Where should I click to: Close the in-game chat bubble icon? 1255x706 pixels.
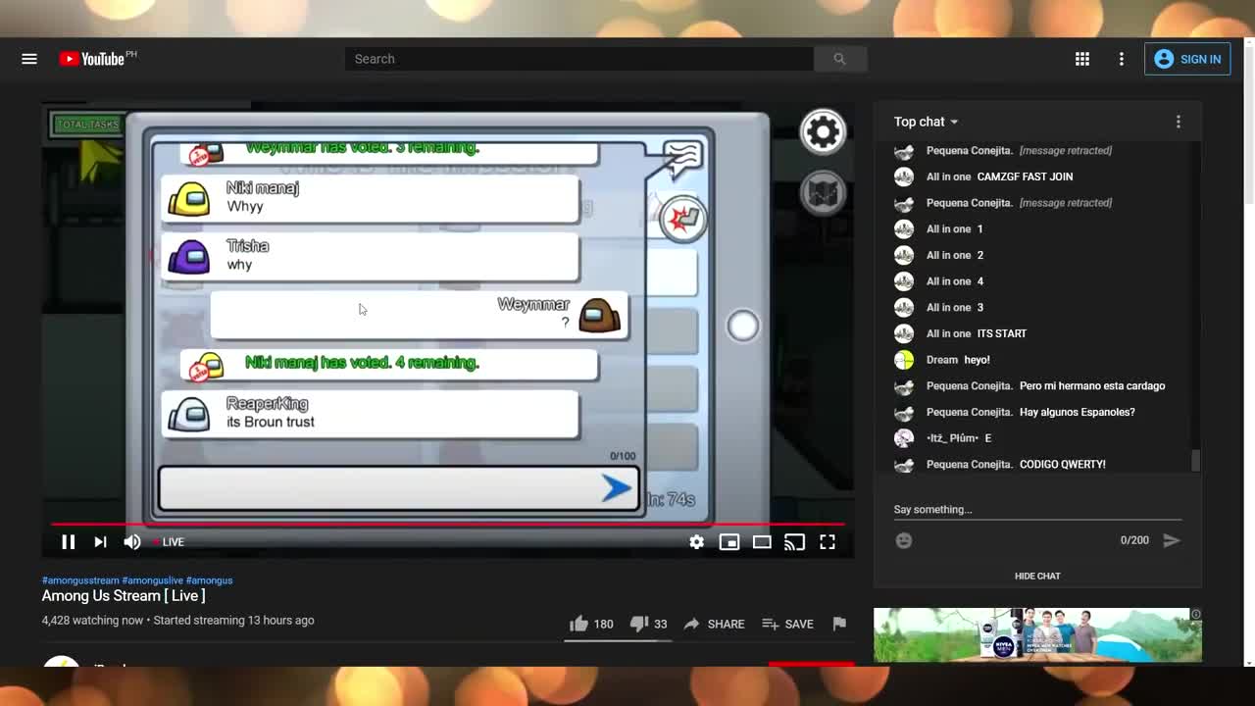pyautogui.click(x=682, y=157)
